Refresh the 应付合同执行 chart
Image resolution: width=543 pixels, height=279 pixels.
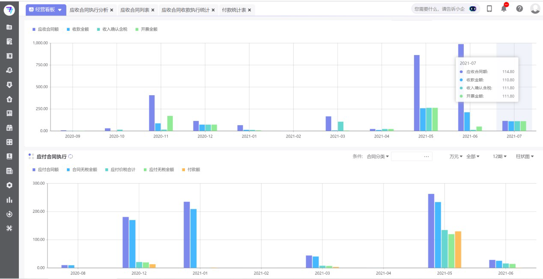pos(71,157)
